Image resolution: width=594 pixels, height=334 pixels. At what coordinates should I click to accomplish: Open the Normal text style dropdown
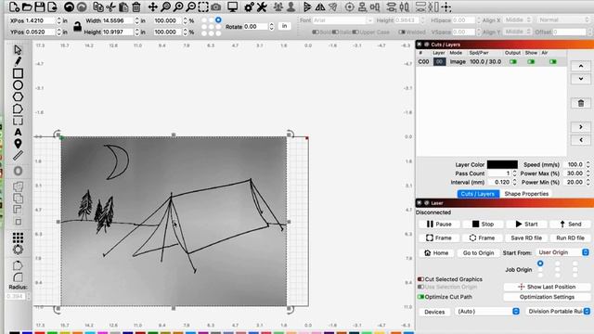[x=563, y=19]
